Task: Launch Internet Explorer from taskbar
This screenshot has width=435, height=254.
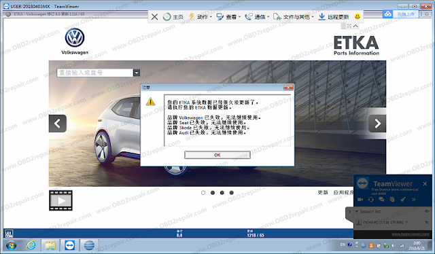Action: coord(31,245)
